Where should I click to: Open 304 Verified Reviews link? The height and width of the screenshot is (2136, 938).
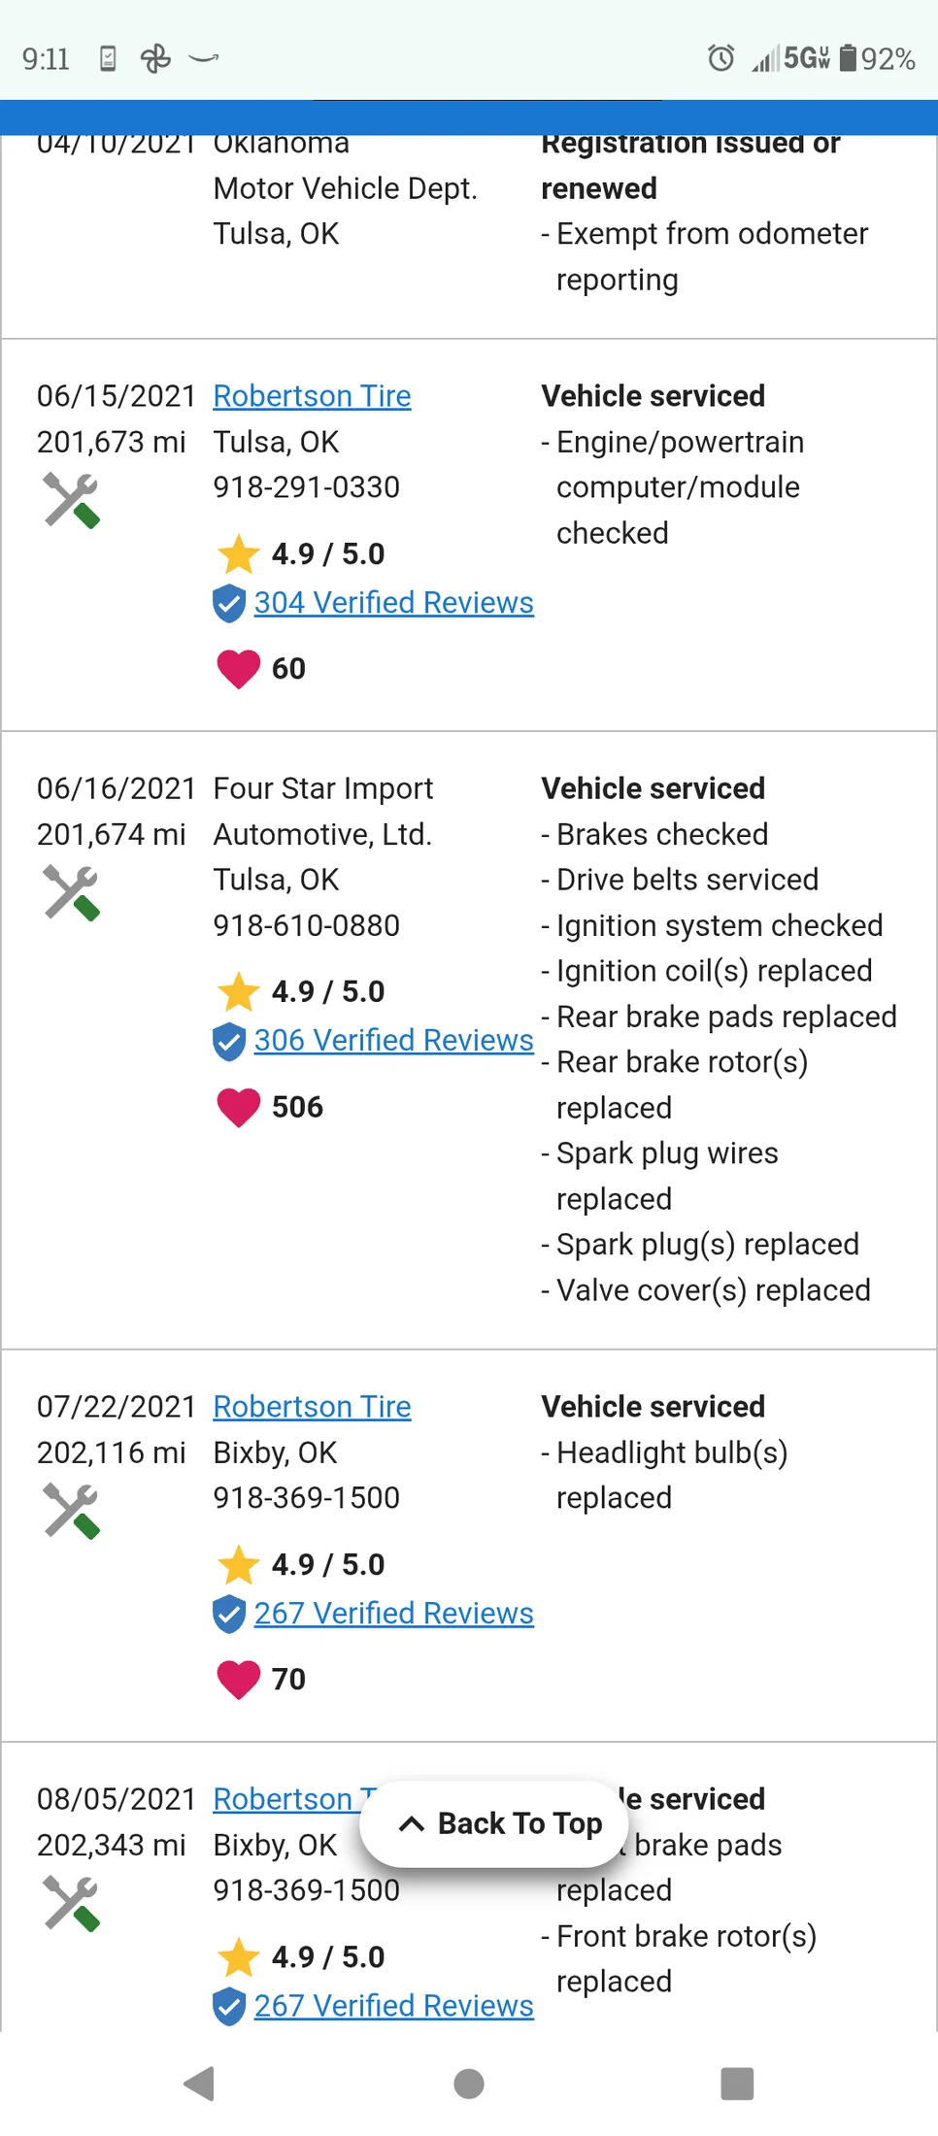(x=393, y=603)
